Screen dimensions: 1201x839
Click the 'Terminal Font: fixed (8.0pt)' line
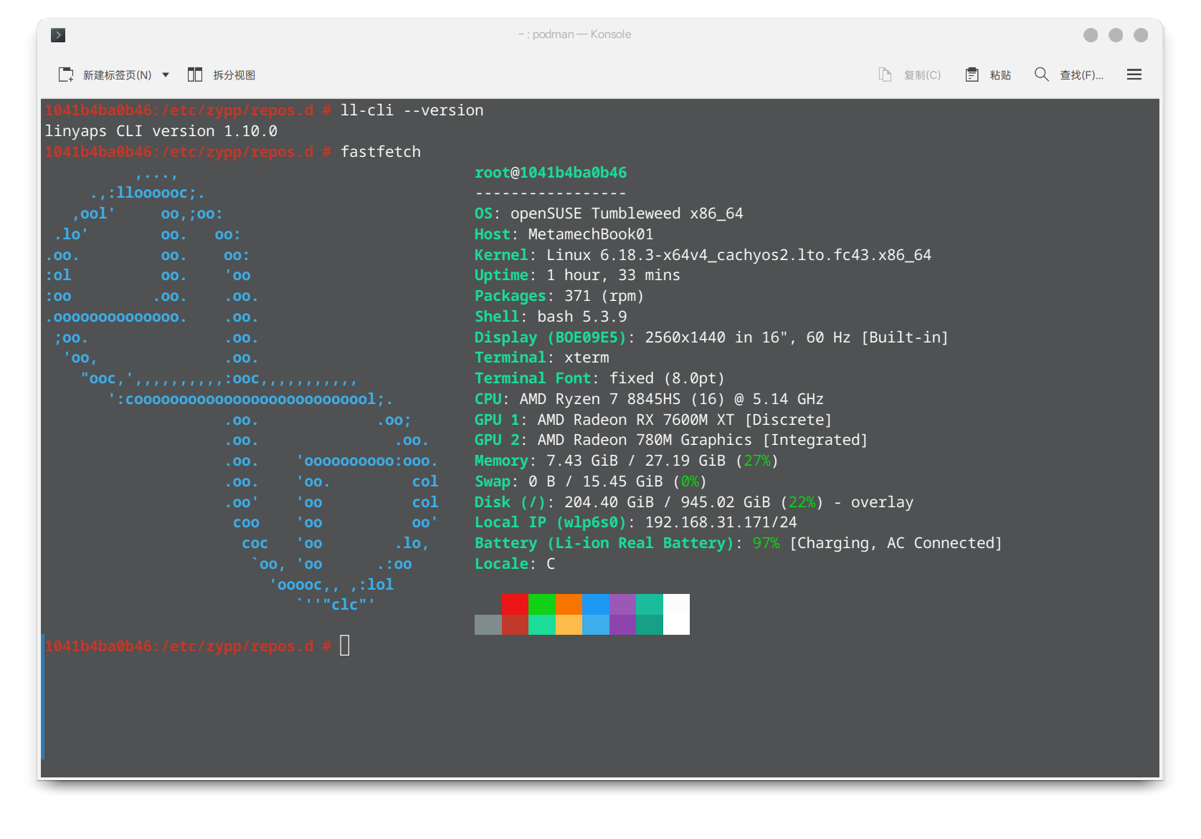pos(599,378)
